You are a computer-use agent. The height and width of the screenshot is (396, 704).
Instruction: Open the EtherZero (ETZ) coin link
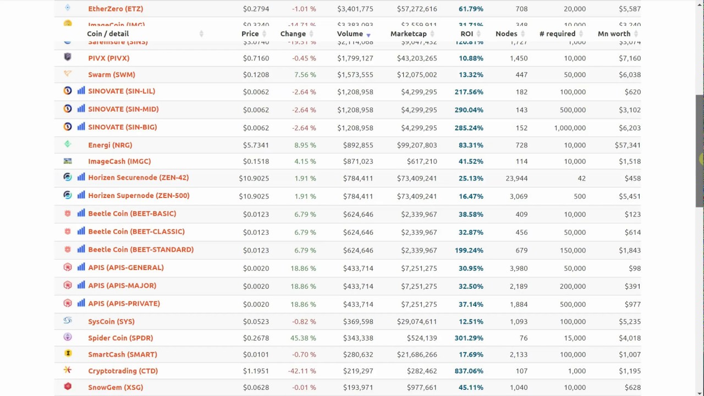(x=116, y=9)
